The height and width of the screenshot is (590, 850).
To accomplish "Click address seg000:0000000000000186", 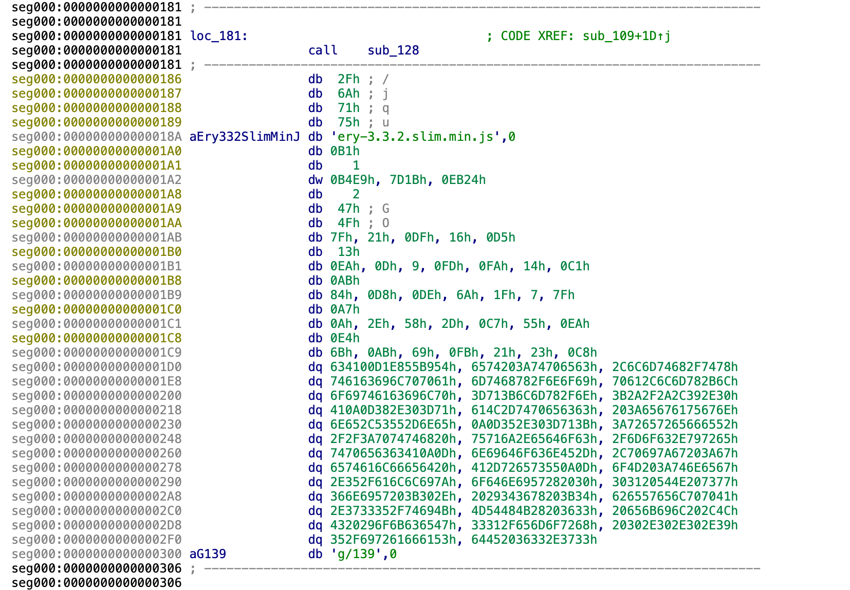I will tap(97, 79).
